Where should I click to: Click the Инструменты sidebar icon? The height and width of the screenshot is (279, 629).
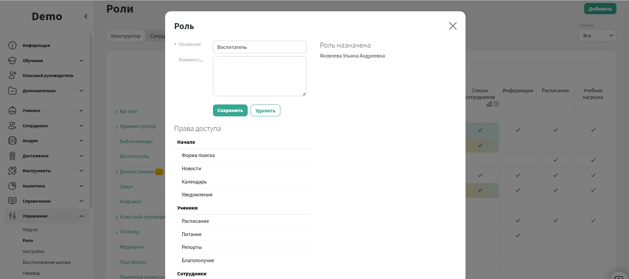click(x=12, y=171)
